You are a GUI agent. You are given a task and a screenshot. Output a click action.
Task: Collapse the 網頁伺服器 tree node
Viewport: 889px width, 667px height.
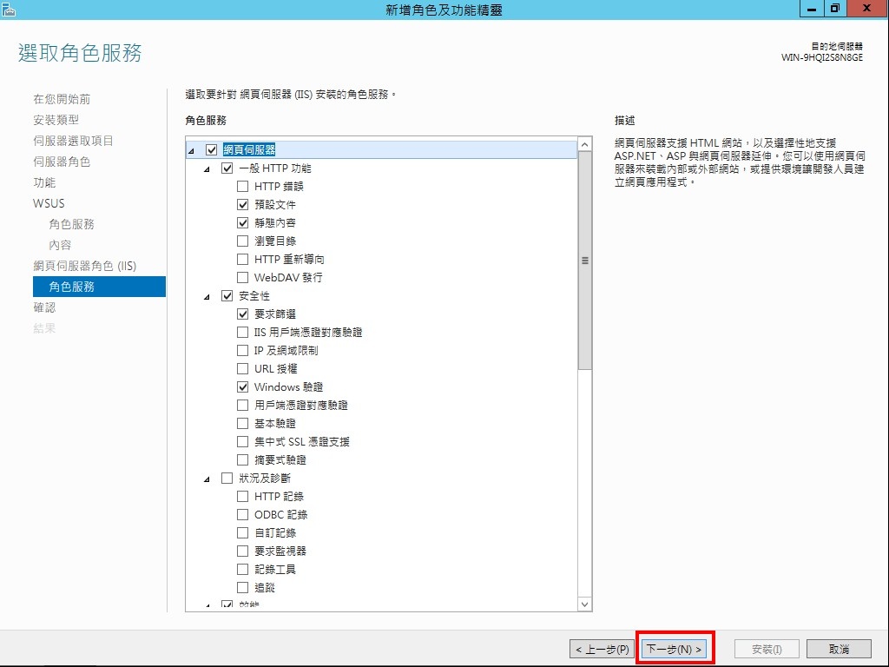pos(192,151)
